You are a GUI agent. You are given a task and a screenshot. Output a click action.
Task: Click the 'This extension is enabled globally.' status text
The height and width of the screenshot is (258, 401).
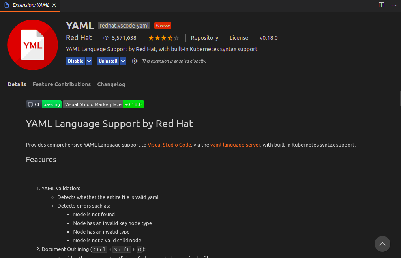click(x=174, y=61)
